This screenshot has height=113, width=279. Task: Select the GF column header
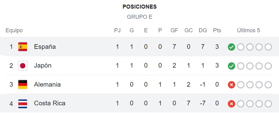coord(174,30)
